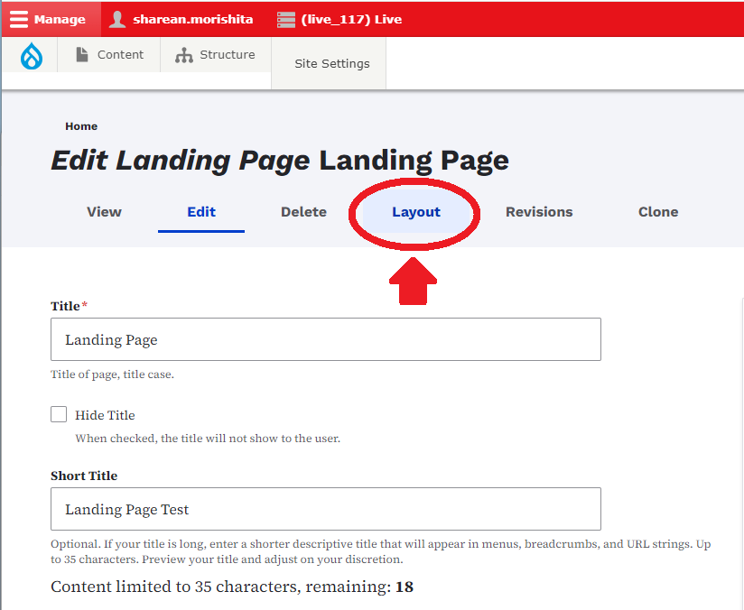
Task: Click 'When checked, the title will not show' text
Action: pyautogui.click(x=208, y=439)
